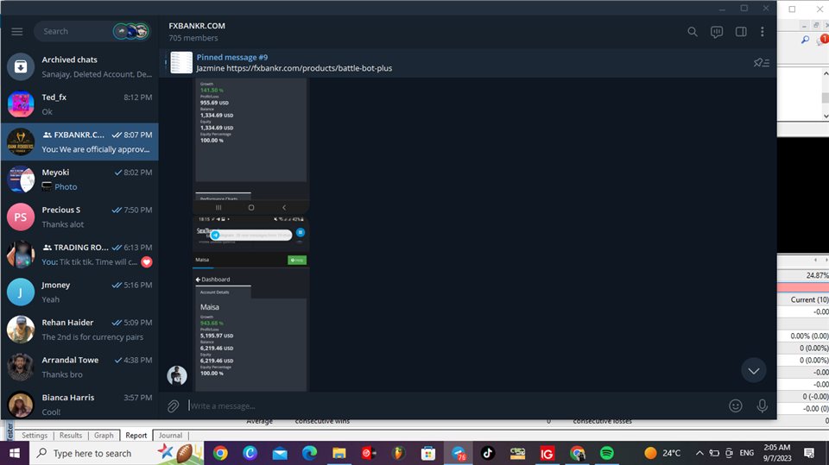This screenshot has width=829, height=465.
Task: Open the Bianca Harris chat
Action: click(x=79, y=405)
